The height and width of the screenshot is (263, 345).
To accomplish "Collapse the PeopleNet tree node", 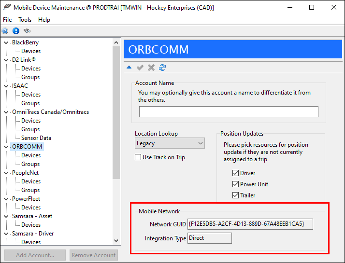I will coord(6,173).
